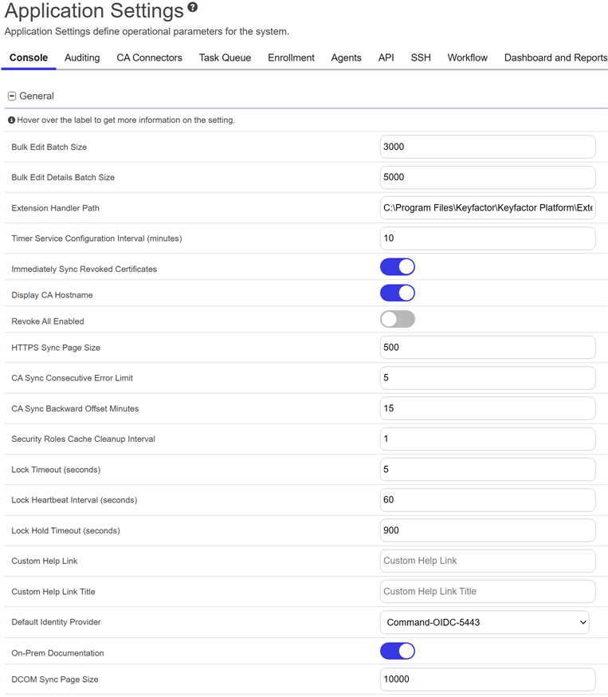
Task: Click the Custom Help Link input
Action: (x=487, y=561)
